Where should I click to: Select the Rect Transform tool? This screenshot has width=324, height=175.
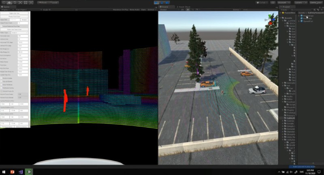[x=26, y=2]
